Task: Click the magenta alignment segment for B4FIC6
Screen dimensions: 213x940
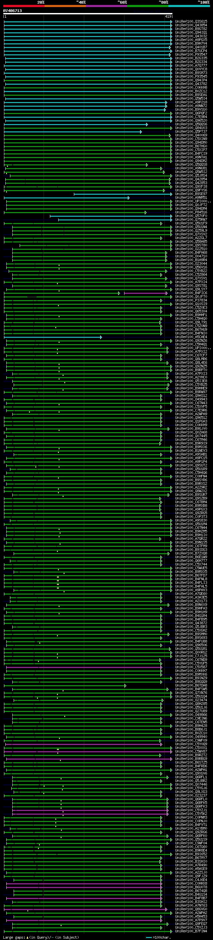Action: point(146,293)
